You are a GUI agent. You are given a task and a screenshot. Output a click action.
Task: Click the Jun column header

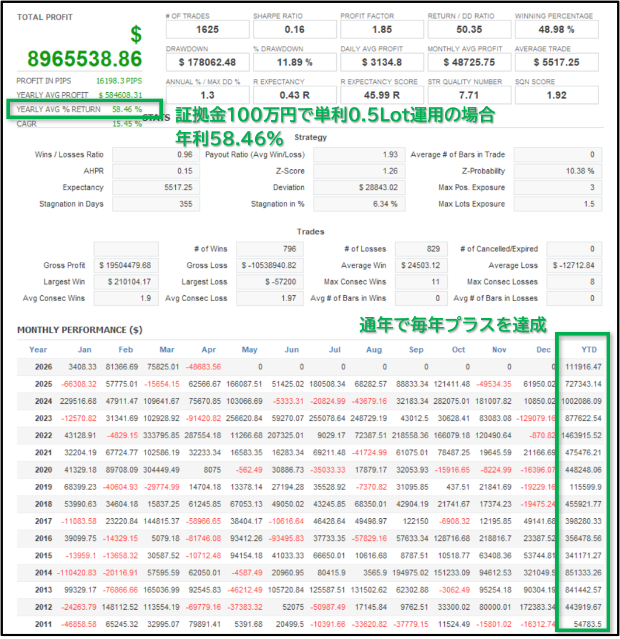point(291,350)
